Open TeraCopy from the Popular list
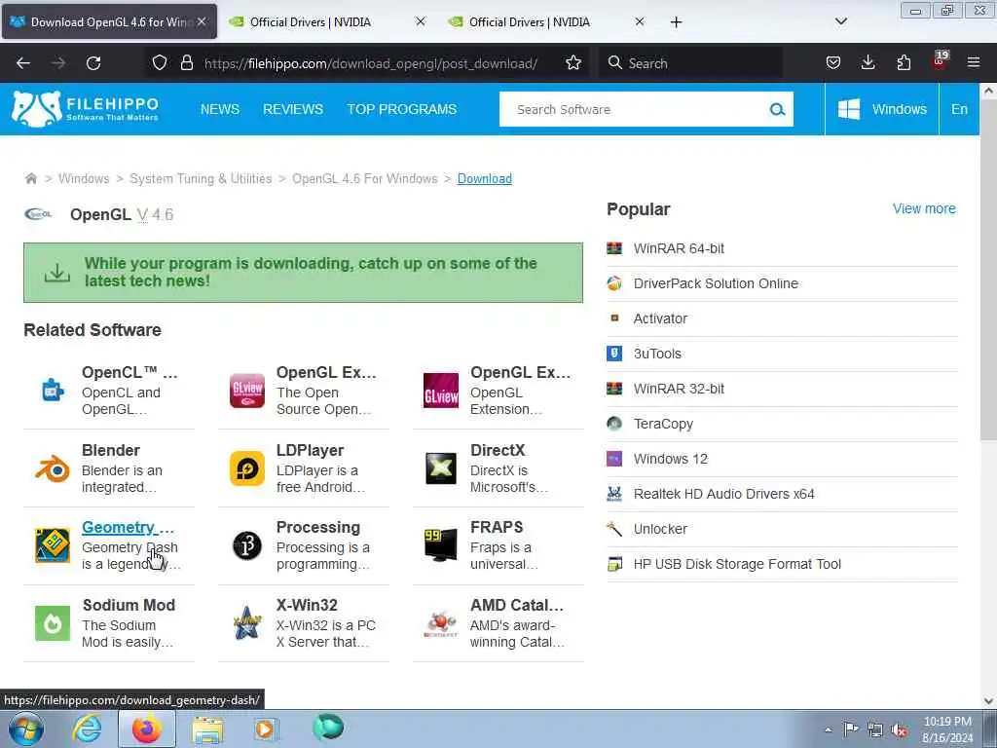This screenshot has height=748, width=997. (663, 424)
